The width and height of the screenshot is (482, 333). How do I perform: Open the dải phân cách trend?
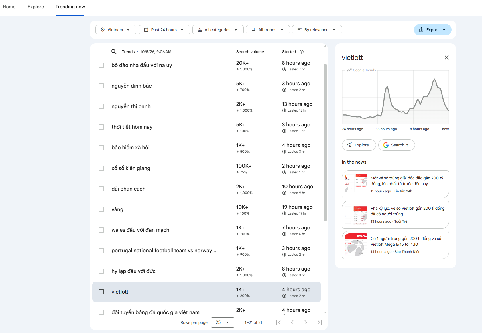pos(206,189)
